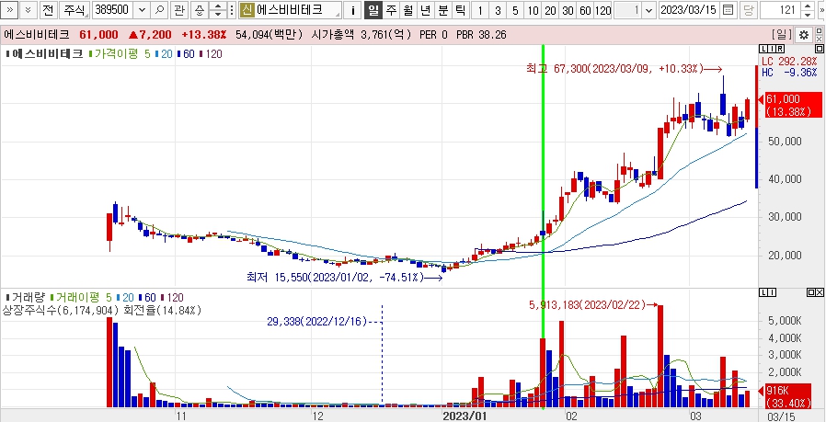Open chart settings gear icon

pos(804,35)
